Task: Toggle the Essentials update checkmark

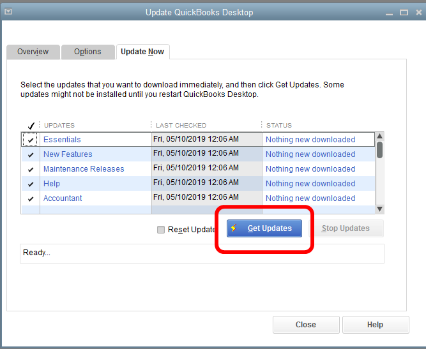Action: 30,140
